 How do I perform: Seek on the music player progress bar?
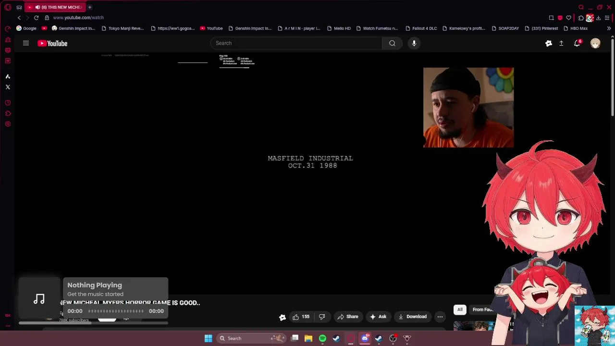116,311
